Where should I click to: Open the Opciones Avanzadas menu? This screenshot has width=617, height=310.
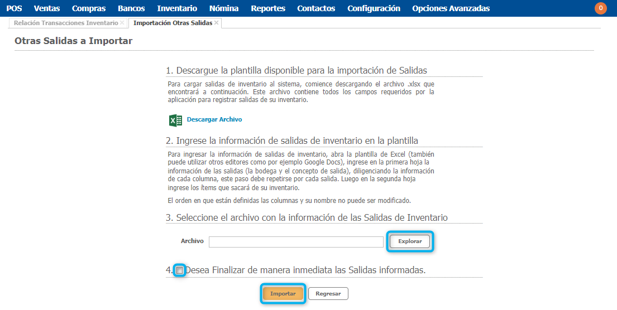click(451, 8)
